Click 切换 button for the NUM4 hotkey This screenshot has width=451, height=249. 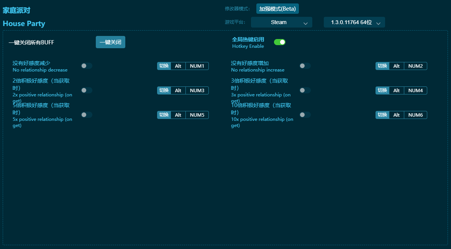click(x=382, y=90)
